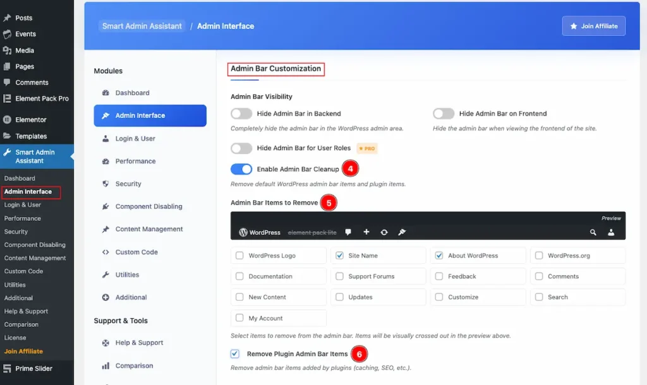Open the Content Management module
The height and width of the screenshot is (385, 647).
(x=150, y=229)
